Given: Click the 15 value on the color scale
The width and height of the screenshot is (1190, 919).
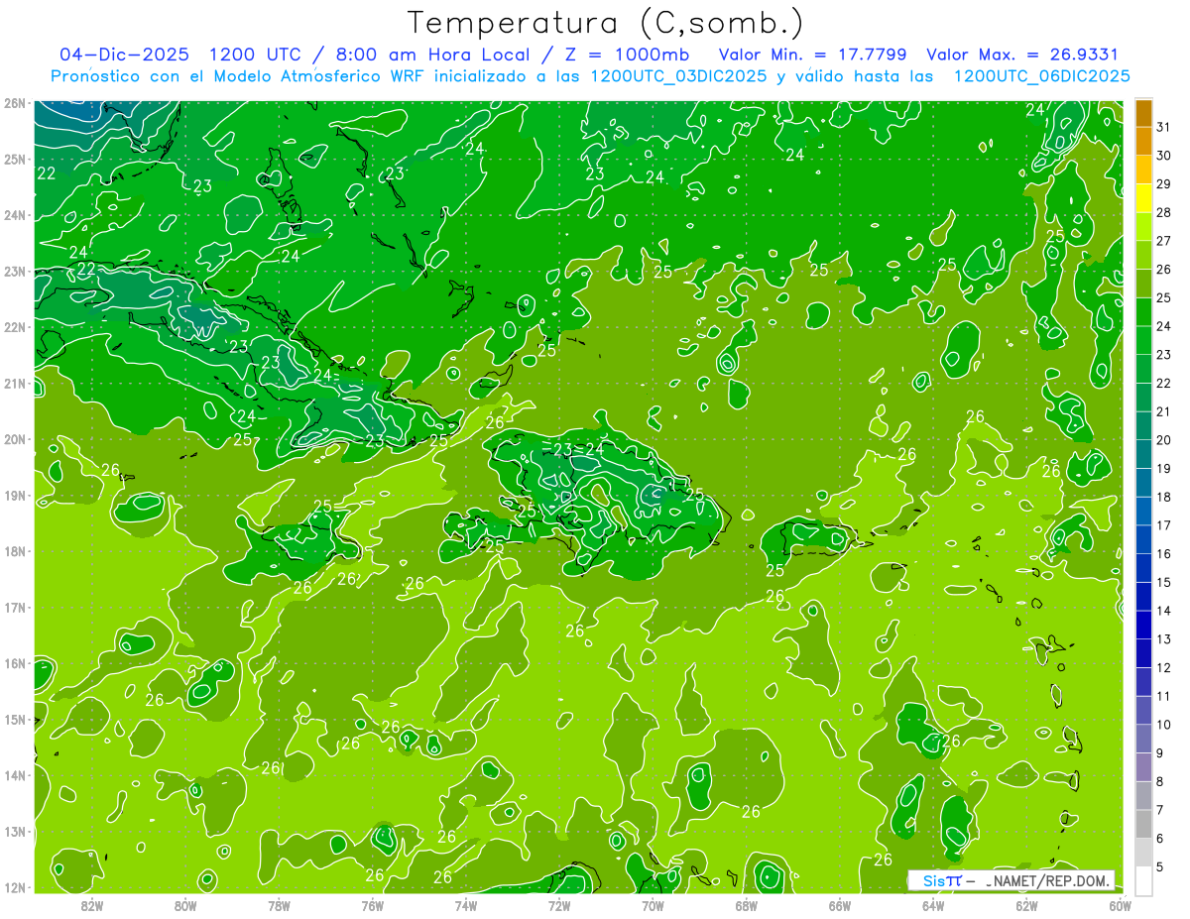Looking at the screenshot, I should pos(1164,583).
